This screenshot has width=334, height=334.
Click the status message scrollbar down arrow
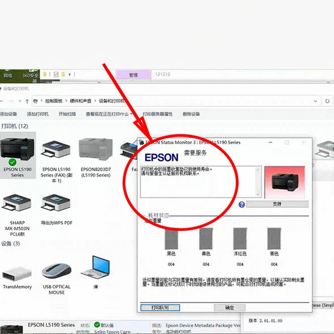(258, 194)
